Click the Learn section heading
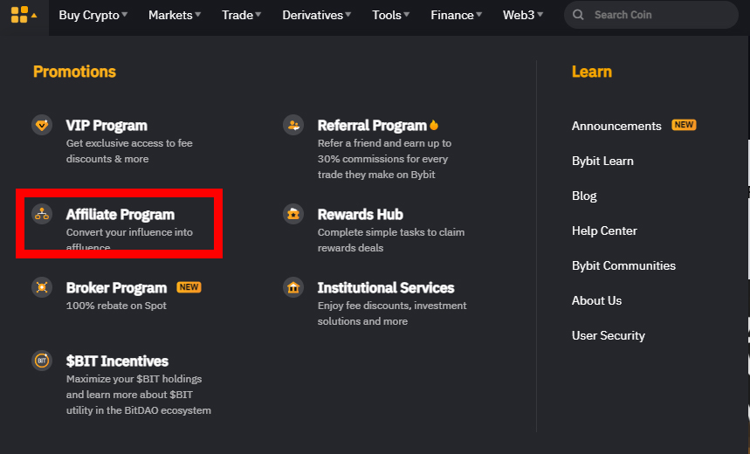Image resolution: width=750 pixels, height=454 pixels. (592, 72)
